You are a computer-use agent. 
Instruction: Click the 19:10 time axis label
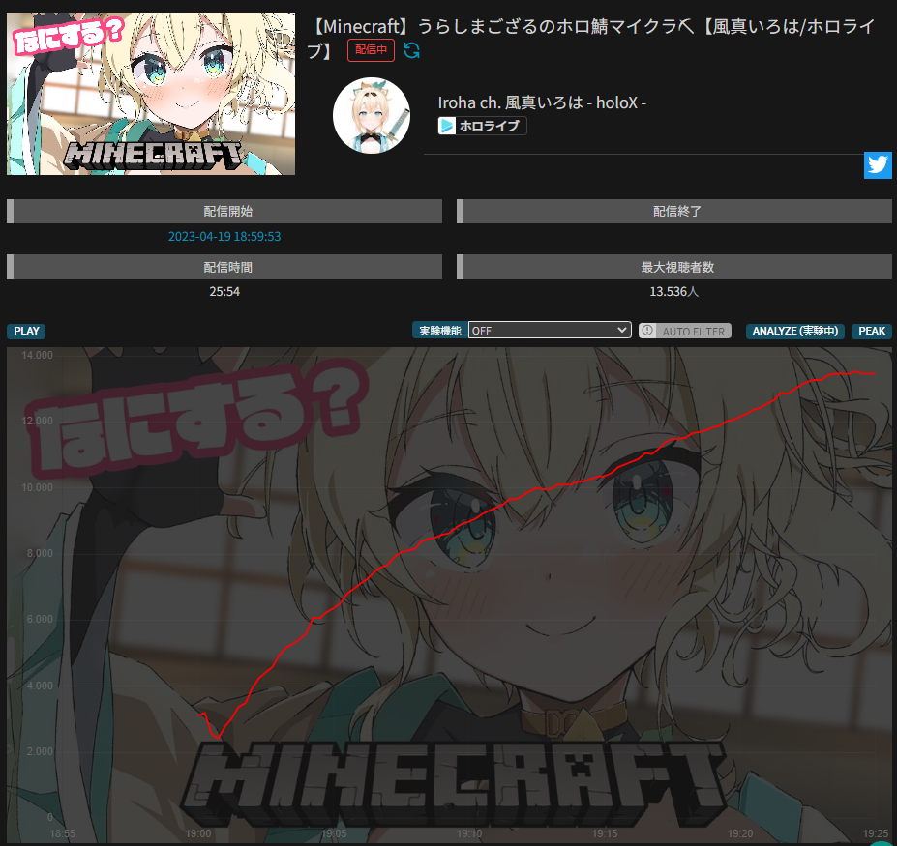click(469, 833)
